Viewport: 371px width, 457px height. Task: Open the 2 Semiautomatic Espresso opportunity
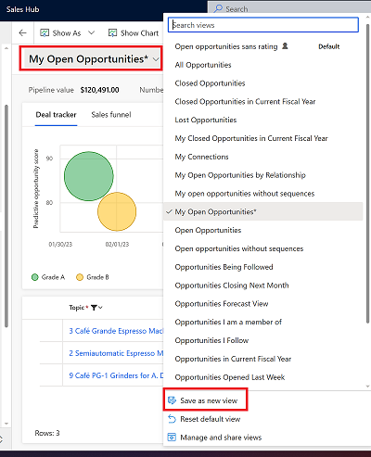(116, 353)
